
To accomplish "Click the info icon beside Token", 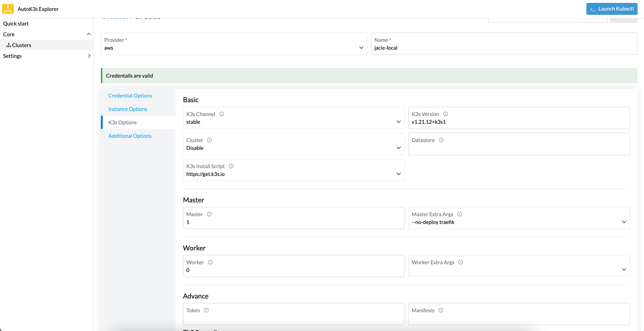I will (206, 311).
